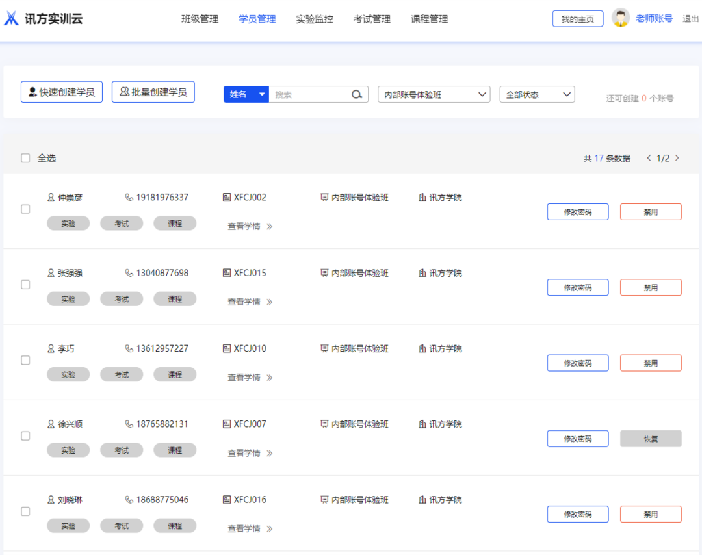Open the 课程管理 menu

[x=429, y=19]
